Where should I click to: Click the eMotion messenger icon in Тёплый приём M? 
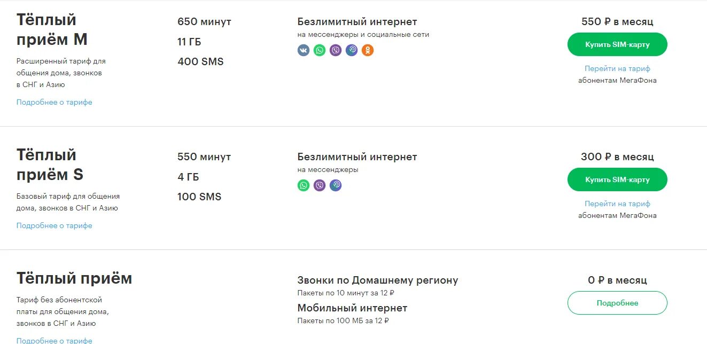point(352,50)
